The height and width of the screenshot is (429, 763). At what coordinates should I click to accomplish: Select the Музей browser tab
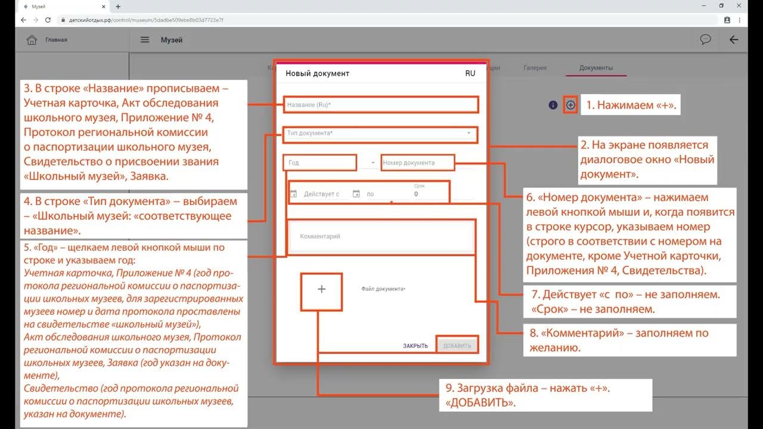click(65, 7)
